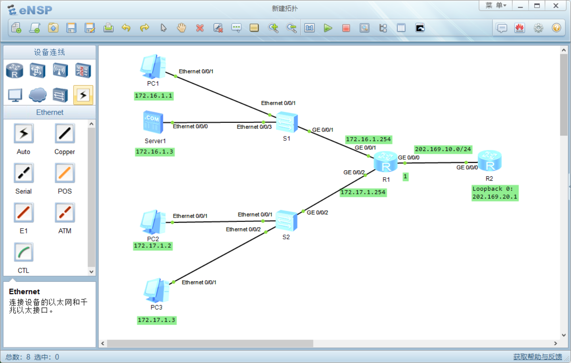Click the canvas vertical scrollbar thumb

pyautogui.click(x=563, y=95)
